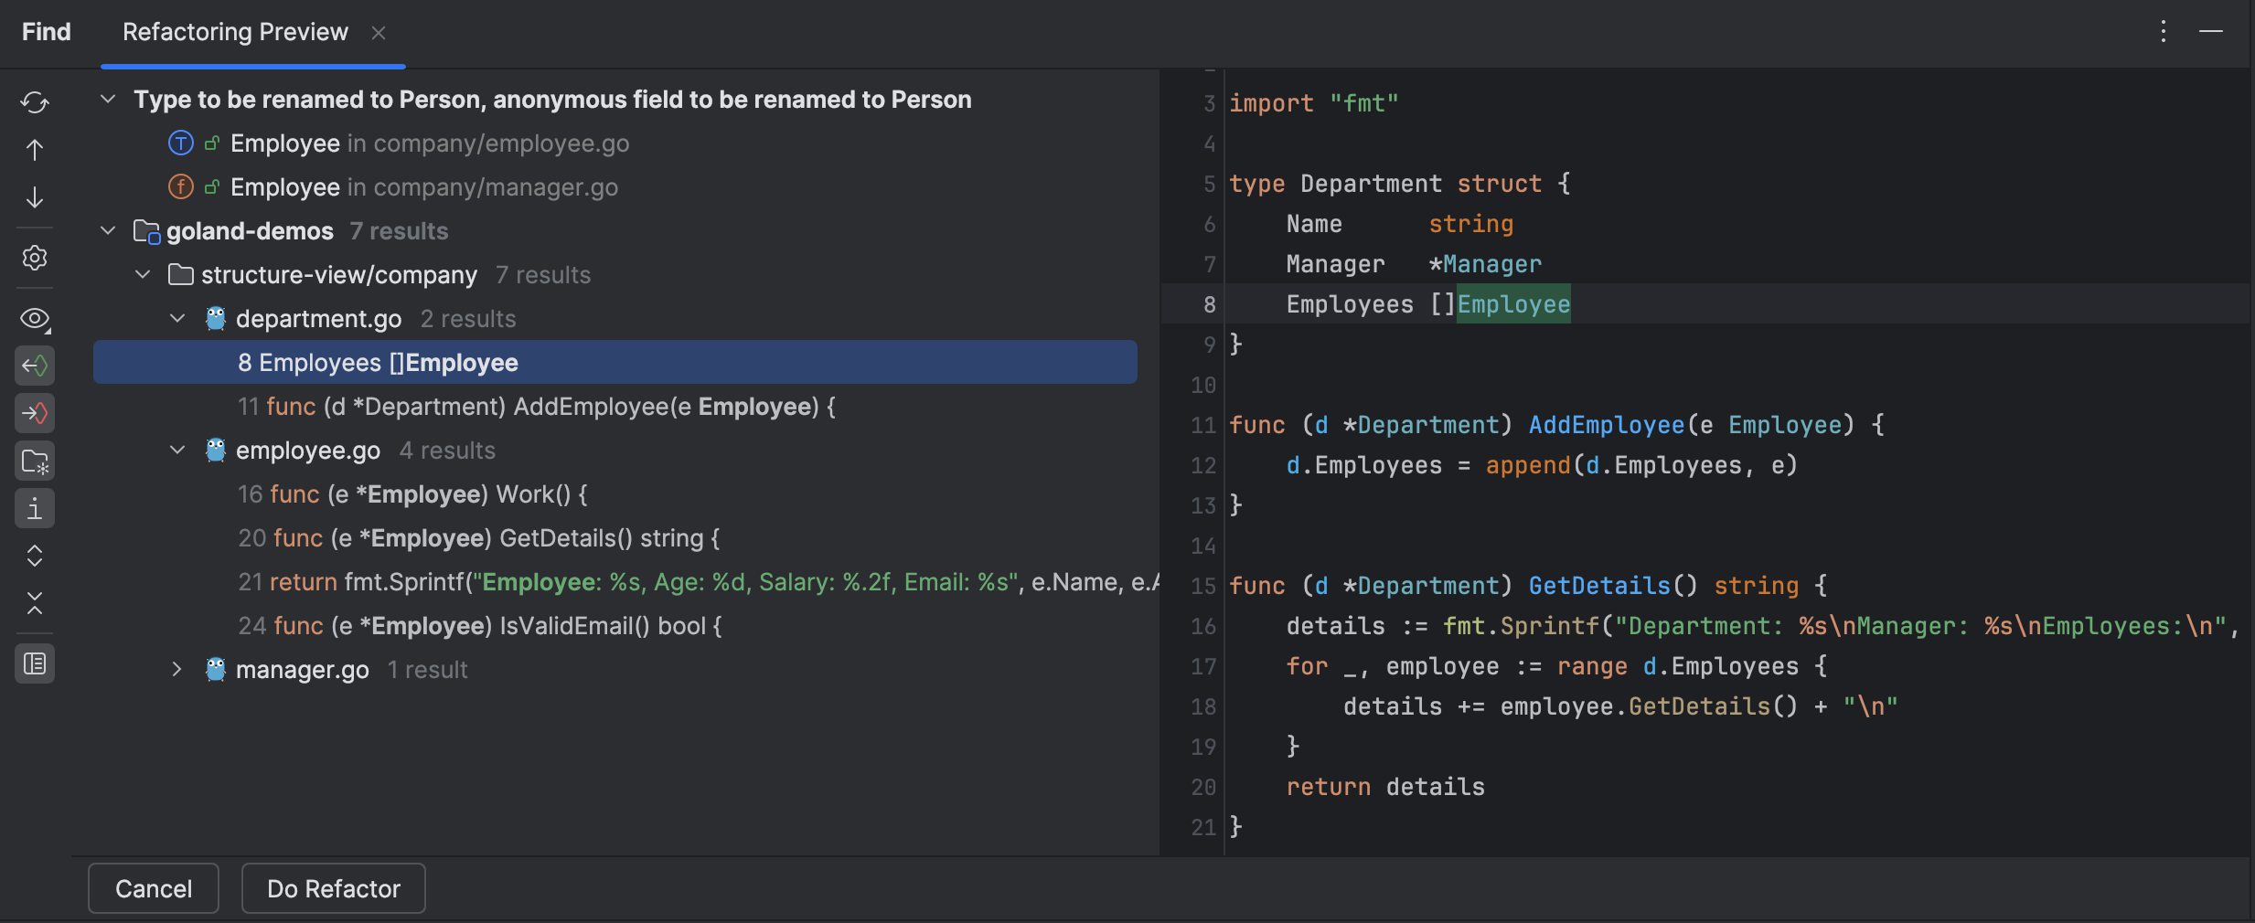Rerun the usage search
The width and height of the screenshot is (2255, 923).
pyautogui.click(x=34, y=102)
